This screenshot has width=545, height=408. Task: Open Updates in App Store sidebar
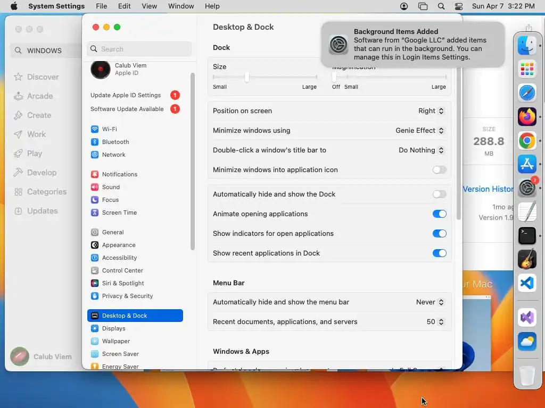pyautogui.click(x=36, y=211)
